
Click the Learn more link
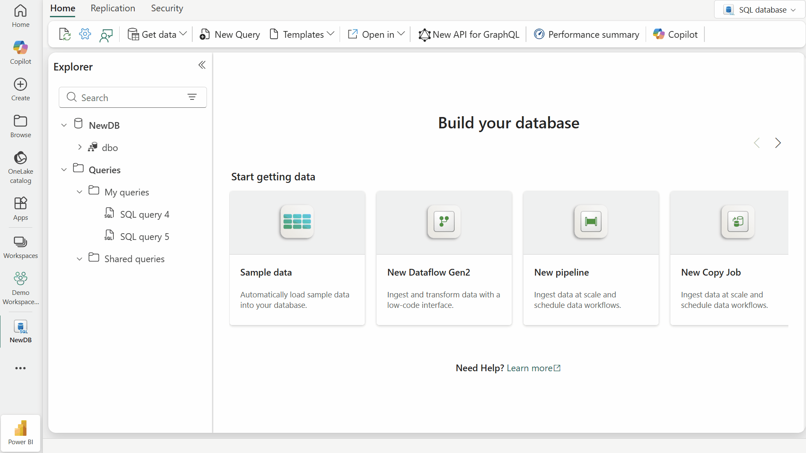pyautogui.click(x=530, y=368)
